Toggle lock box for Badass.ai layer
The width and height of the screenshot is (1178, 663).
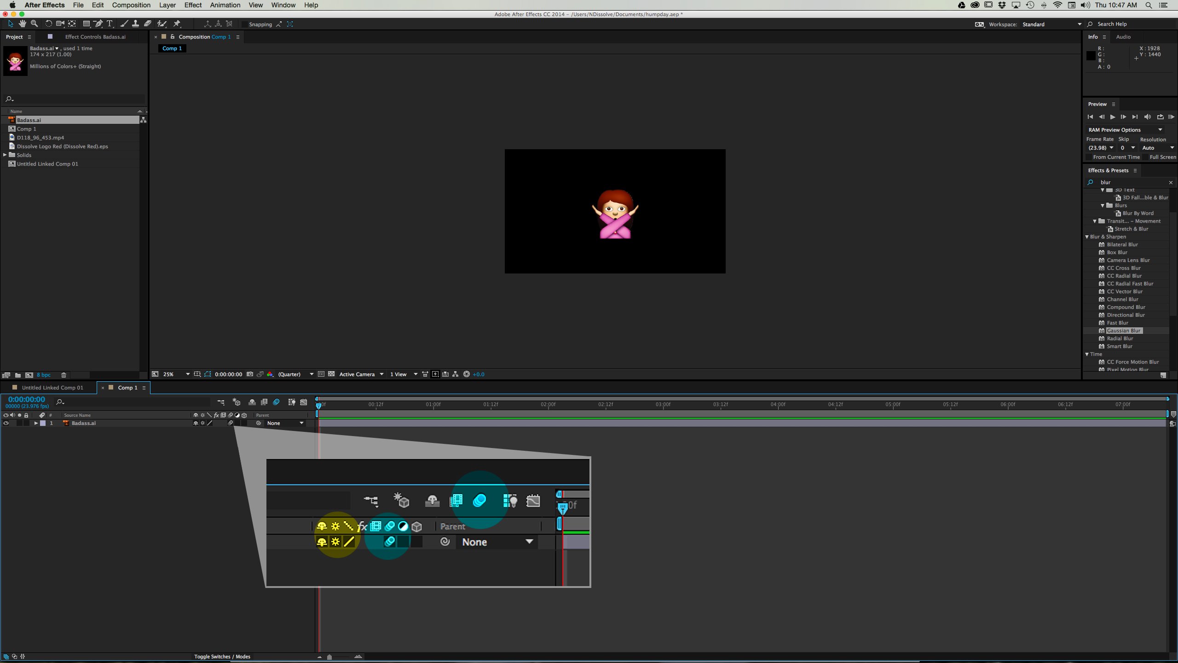[x=26, y=423]
